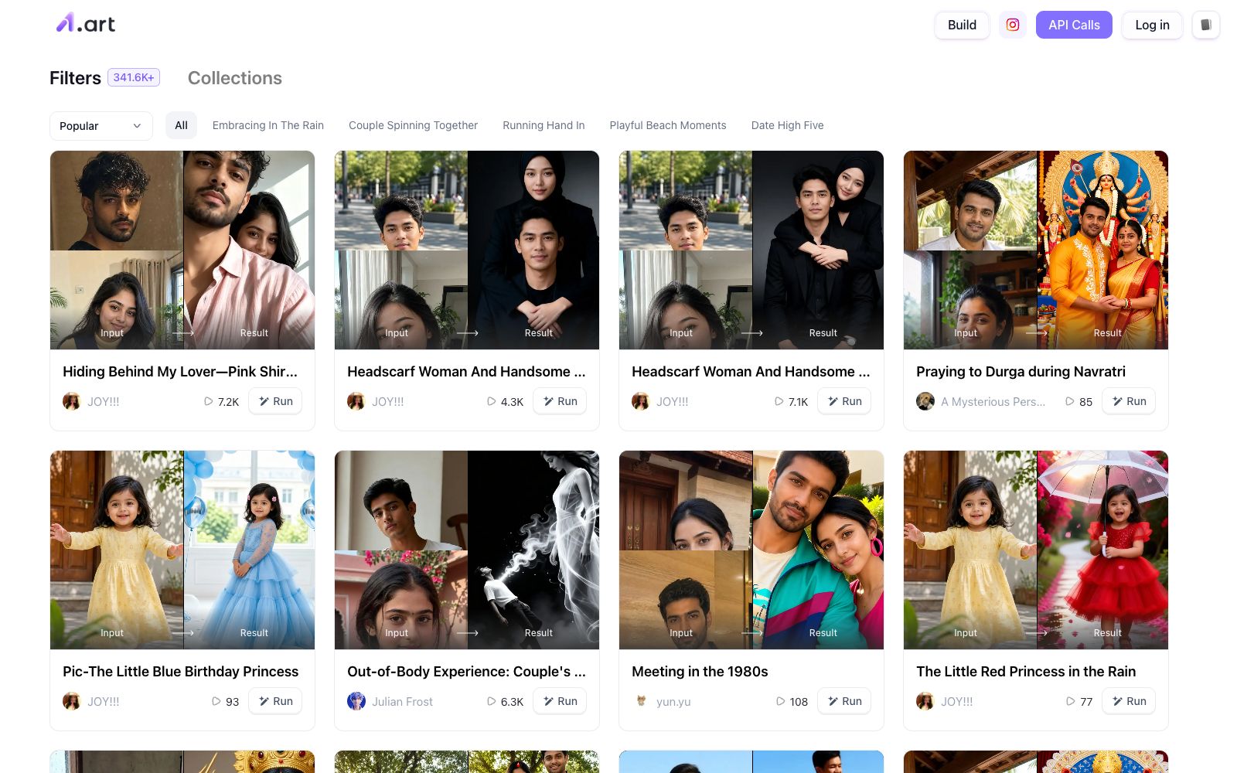Screen dimensions: 1237x773
Task: Click the Julian Frost author name
Action: click(x=402, y=702)
